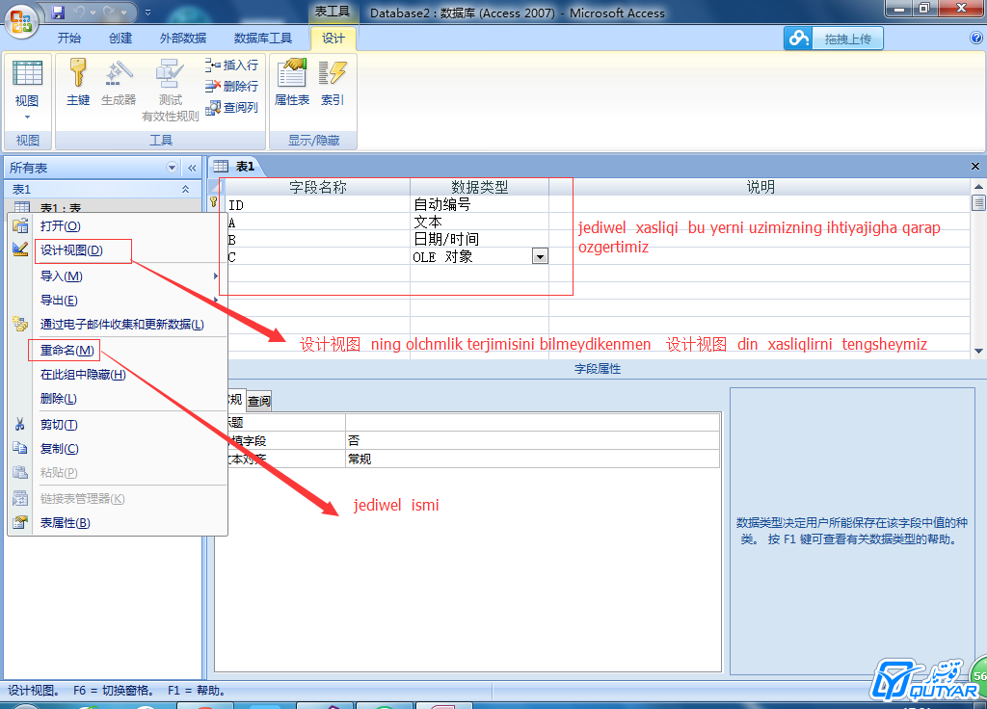Delete a row with 删除行
Screen dimensions: 987x709
(x=231, y=86)
